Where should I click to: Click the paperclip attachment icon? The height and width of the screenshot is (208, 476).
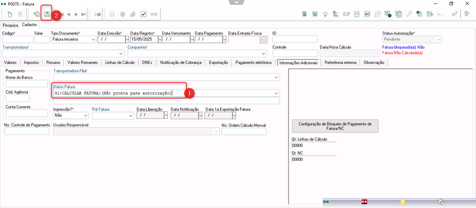(x=133, y=14)
